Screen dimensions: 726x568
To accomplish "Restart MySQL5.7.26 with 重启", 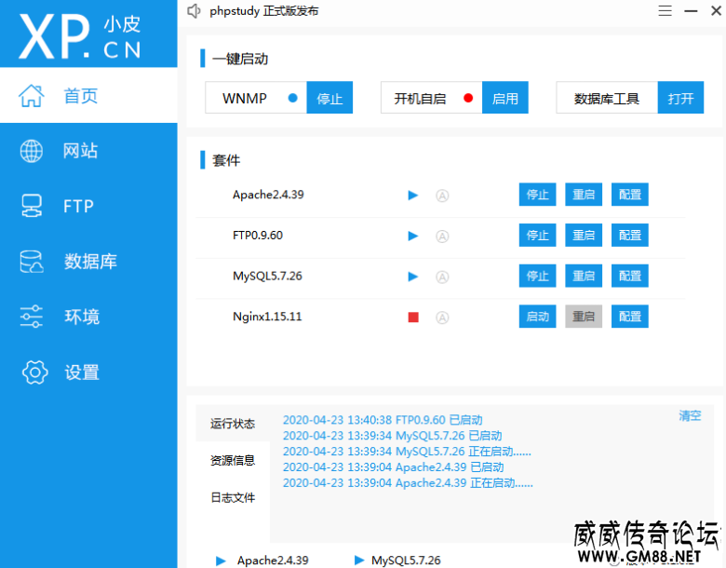I will click(584, 277).
